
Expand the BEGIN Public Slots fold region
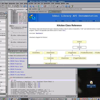9,66
